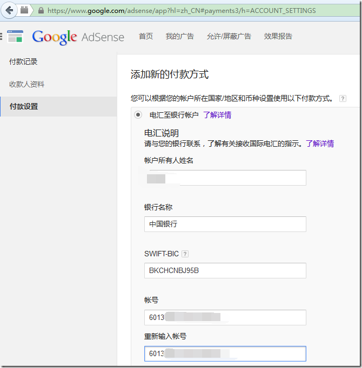Open the 允许/屏蔽广告 tab
The image size is (362, 368).
tap(229, 36)
